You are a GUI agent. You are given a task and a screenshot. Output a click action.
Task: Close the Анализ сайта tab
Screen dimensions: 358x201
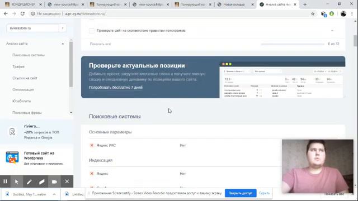click(x=295, y=4)
